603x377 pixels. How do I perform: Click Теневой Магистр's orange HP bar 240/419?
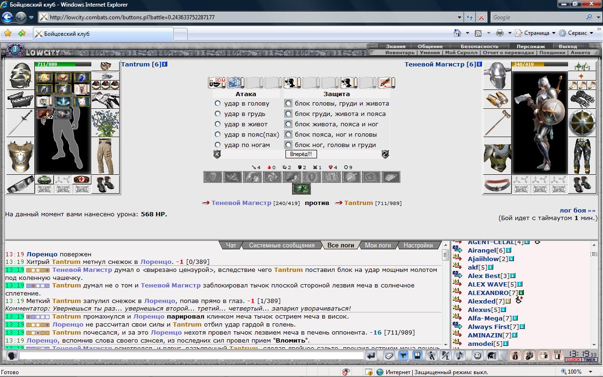click(539, 64)
